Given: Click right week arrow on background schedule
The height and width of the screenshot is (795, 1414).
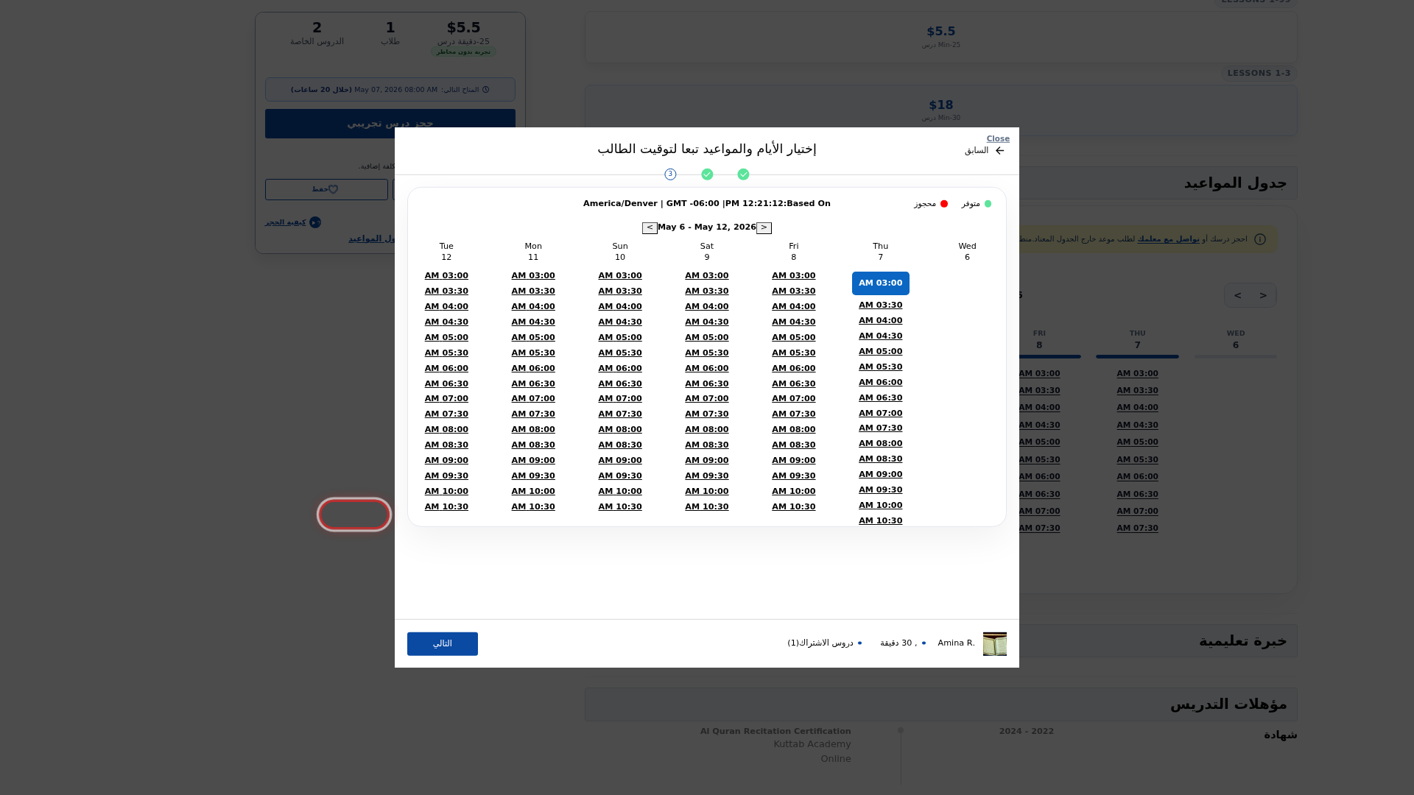Looking at the screenshot, I should click(1263, 296).
